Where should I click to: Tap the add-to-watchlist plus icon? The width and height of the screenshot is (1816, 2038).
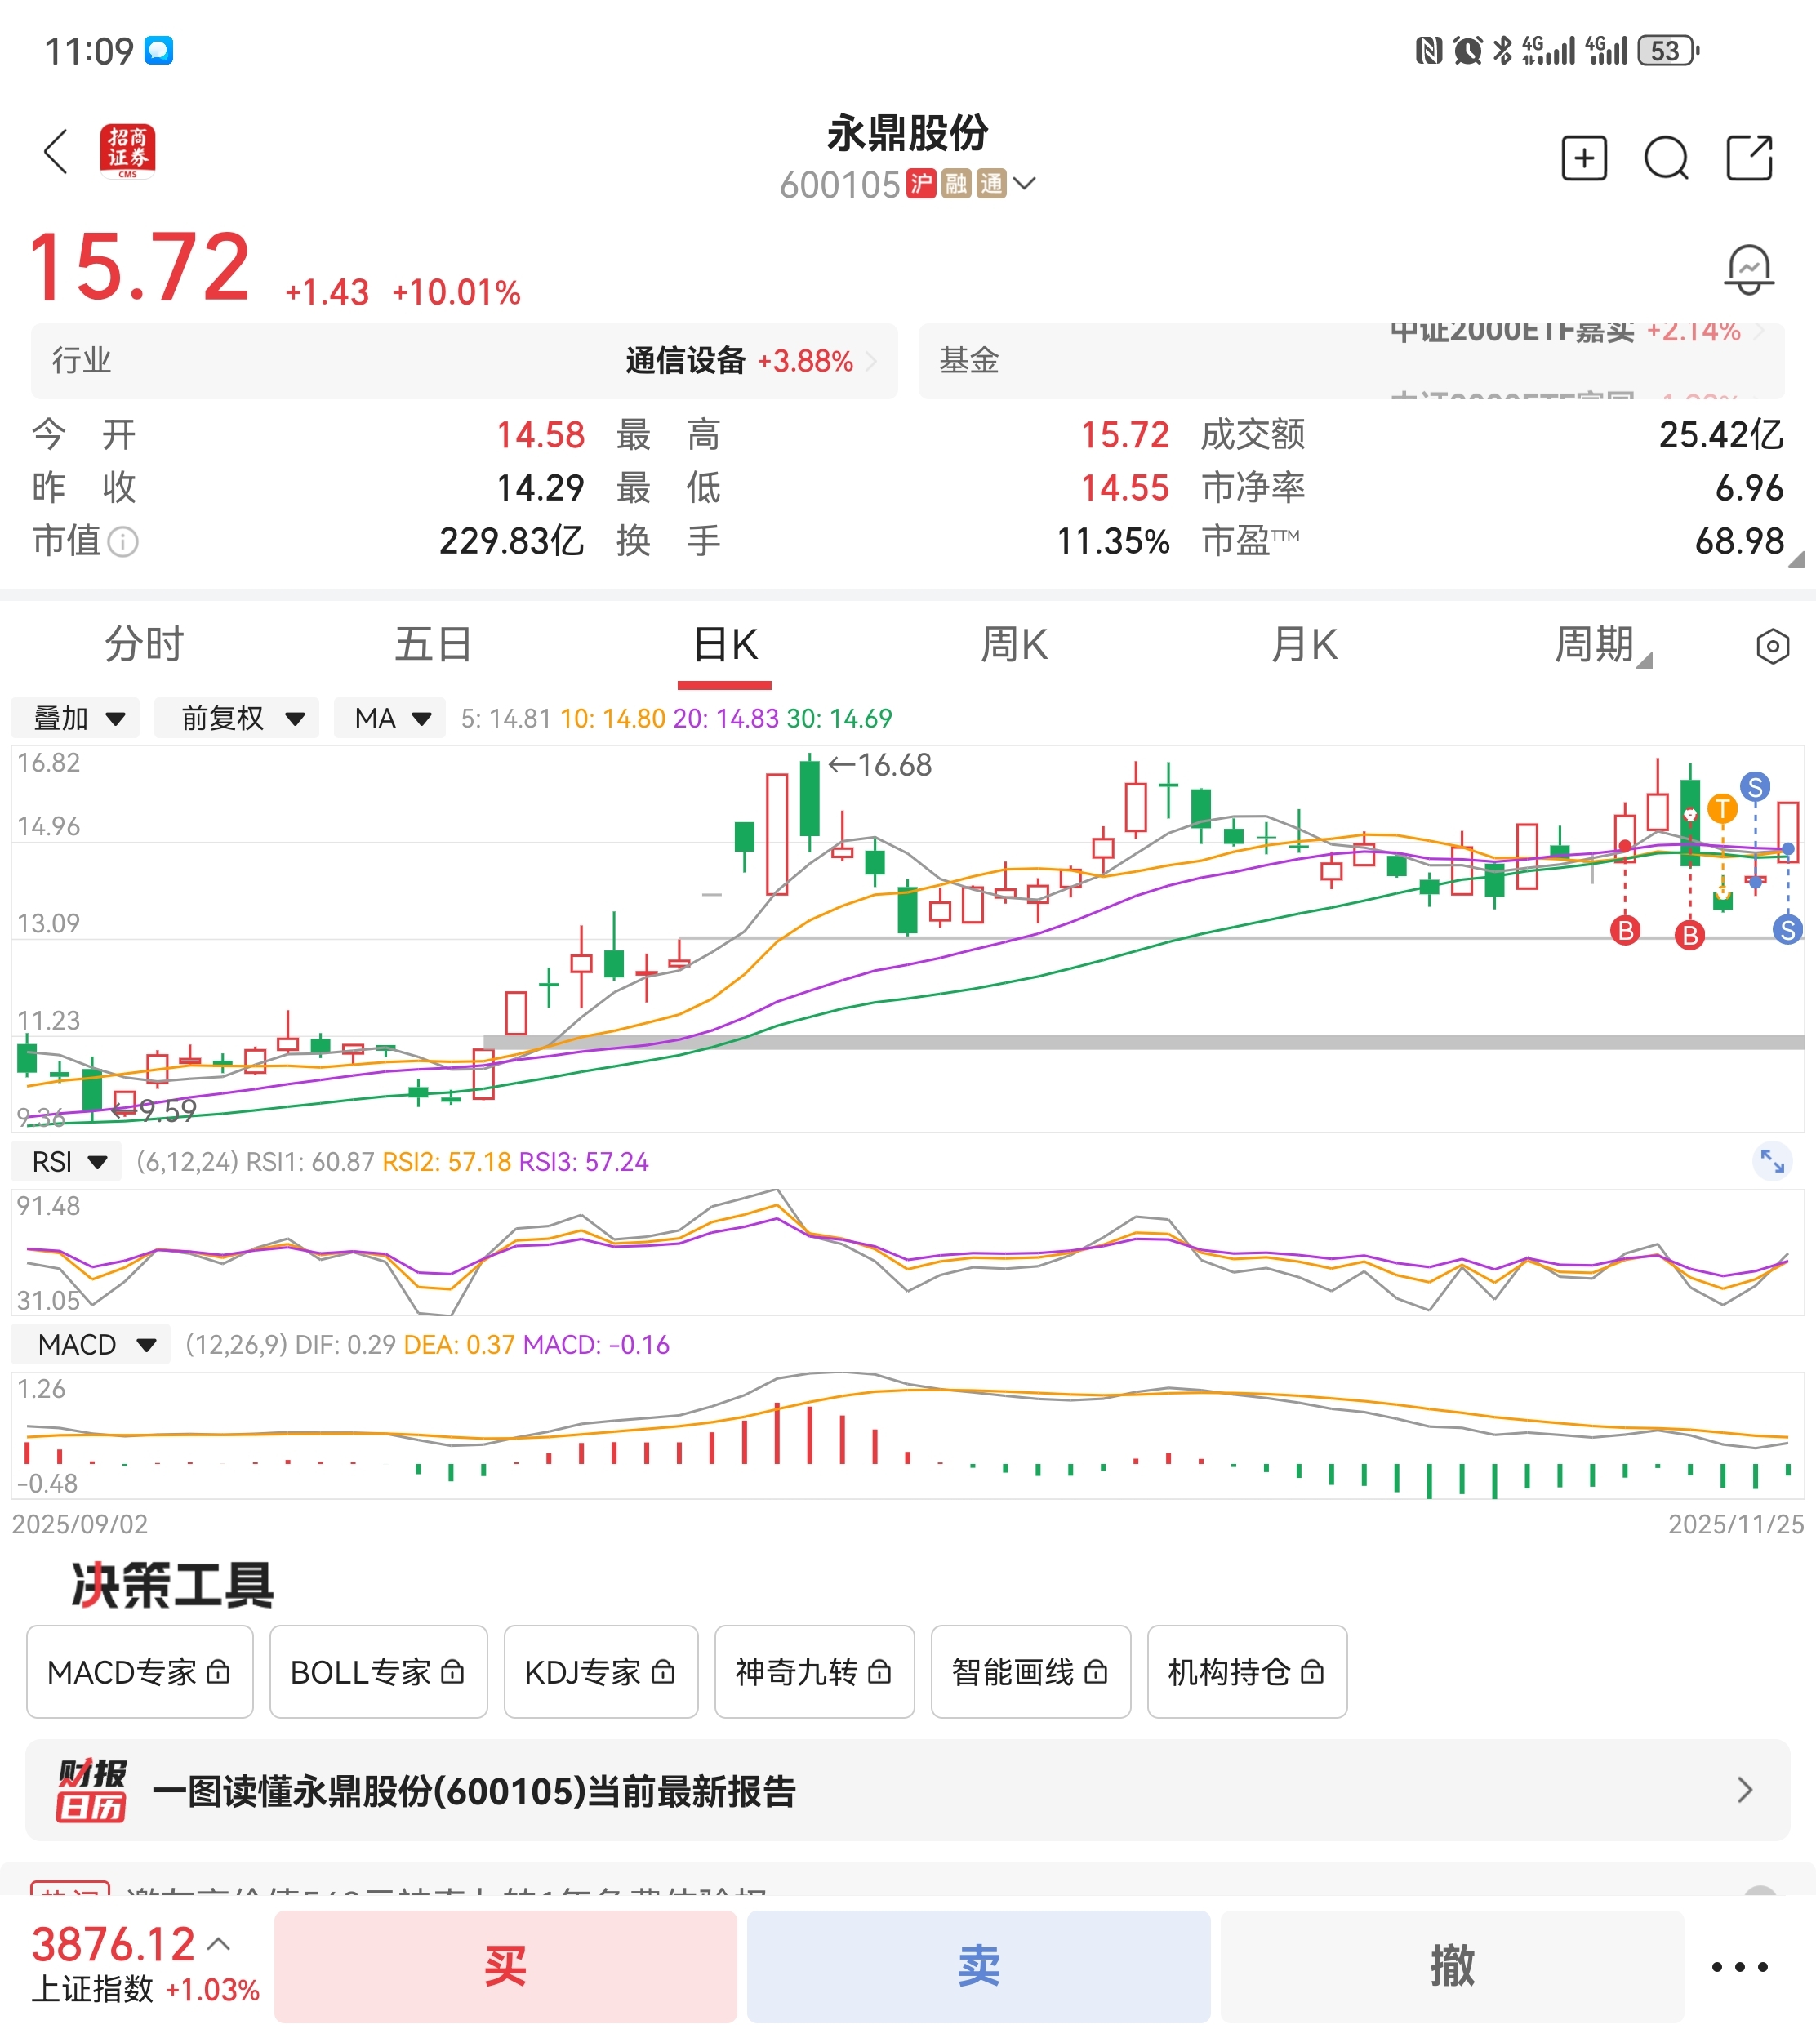coord(1583,158)
